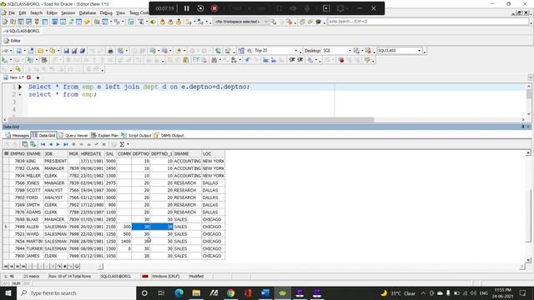Open the Windows Start menu
The height and width of the screenshot is (300, 534).
point(8,292)
